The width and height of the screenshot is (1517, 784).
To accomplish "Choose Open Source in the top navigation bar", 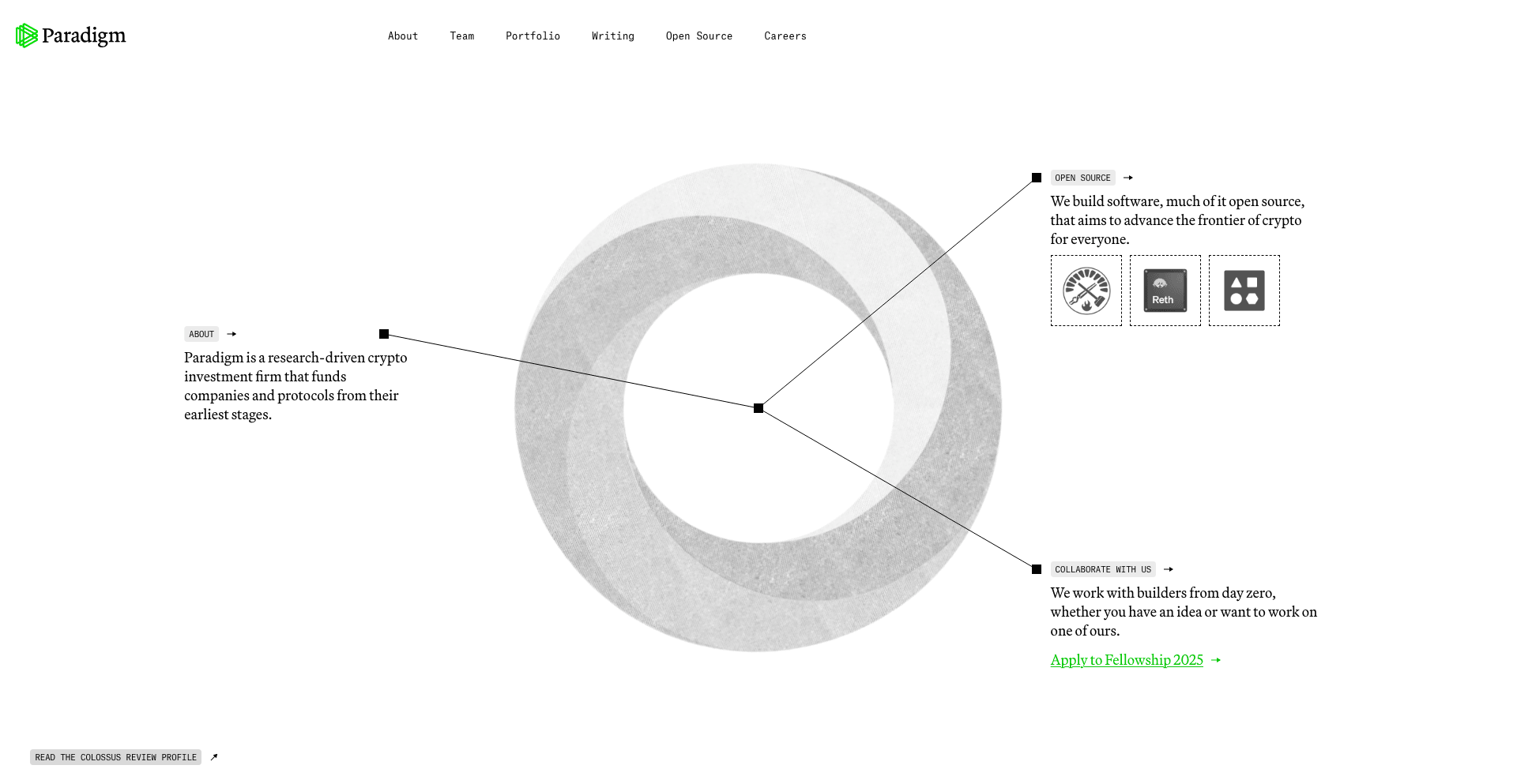I will [699, 36].
